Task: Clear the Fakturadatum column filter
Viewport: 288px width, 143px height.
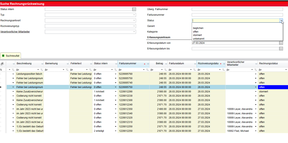Action: (x=194, y=69)
